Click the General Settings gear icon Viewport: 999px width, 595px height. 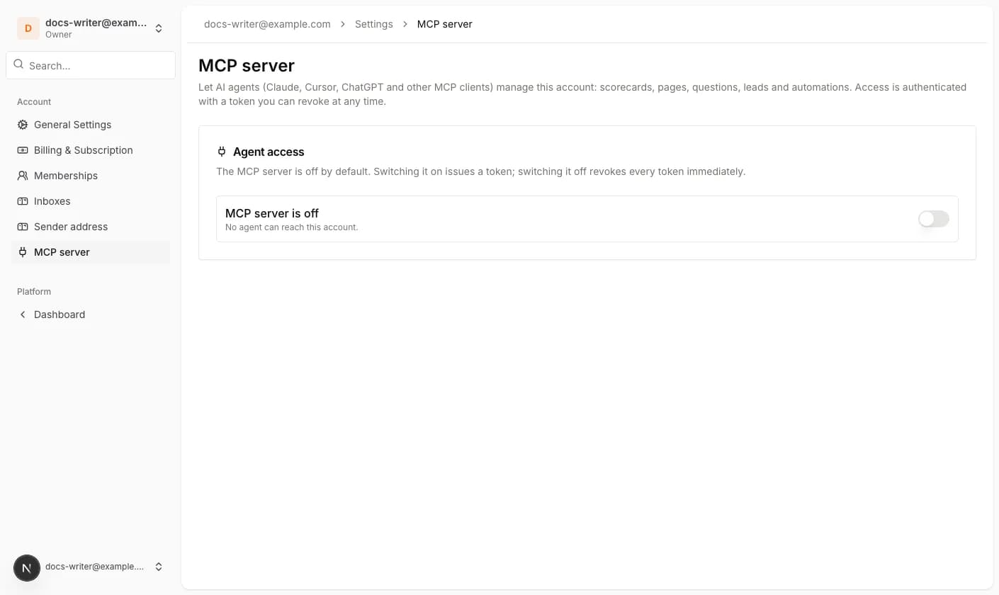[x=23, y=125]
